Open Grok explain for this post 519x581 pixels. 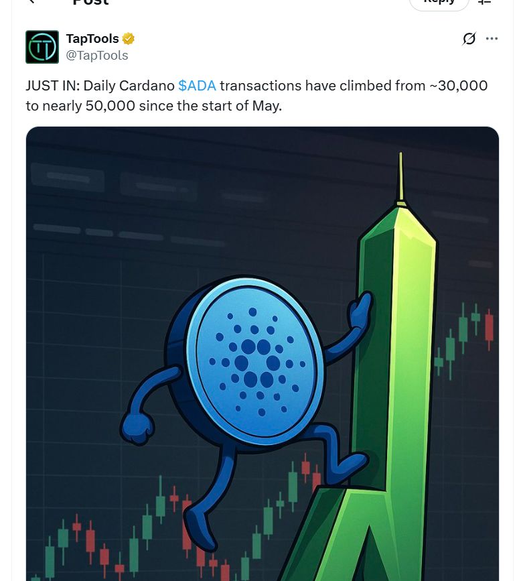pos(469,39)
